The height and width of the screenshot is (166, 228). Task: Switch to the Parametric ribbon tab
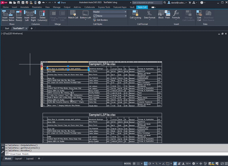point(37,7)
